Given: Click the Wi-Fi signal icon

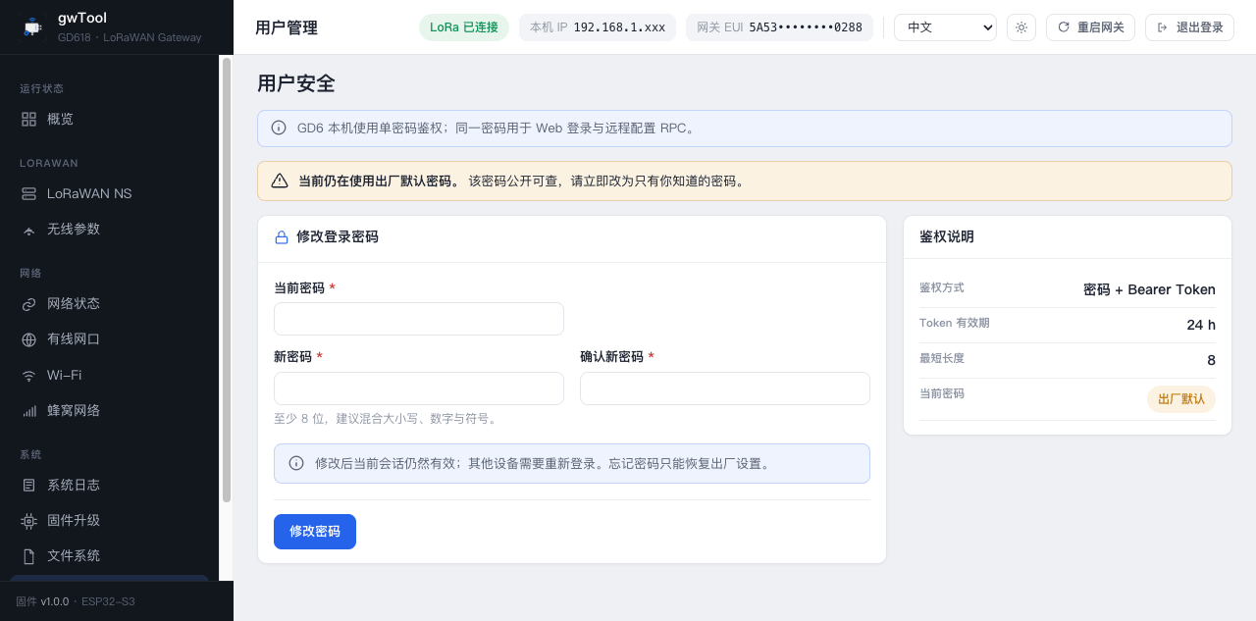Looking at the screenshot, I should click(28, 375).
